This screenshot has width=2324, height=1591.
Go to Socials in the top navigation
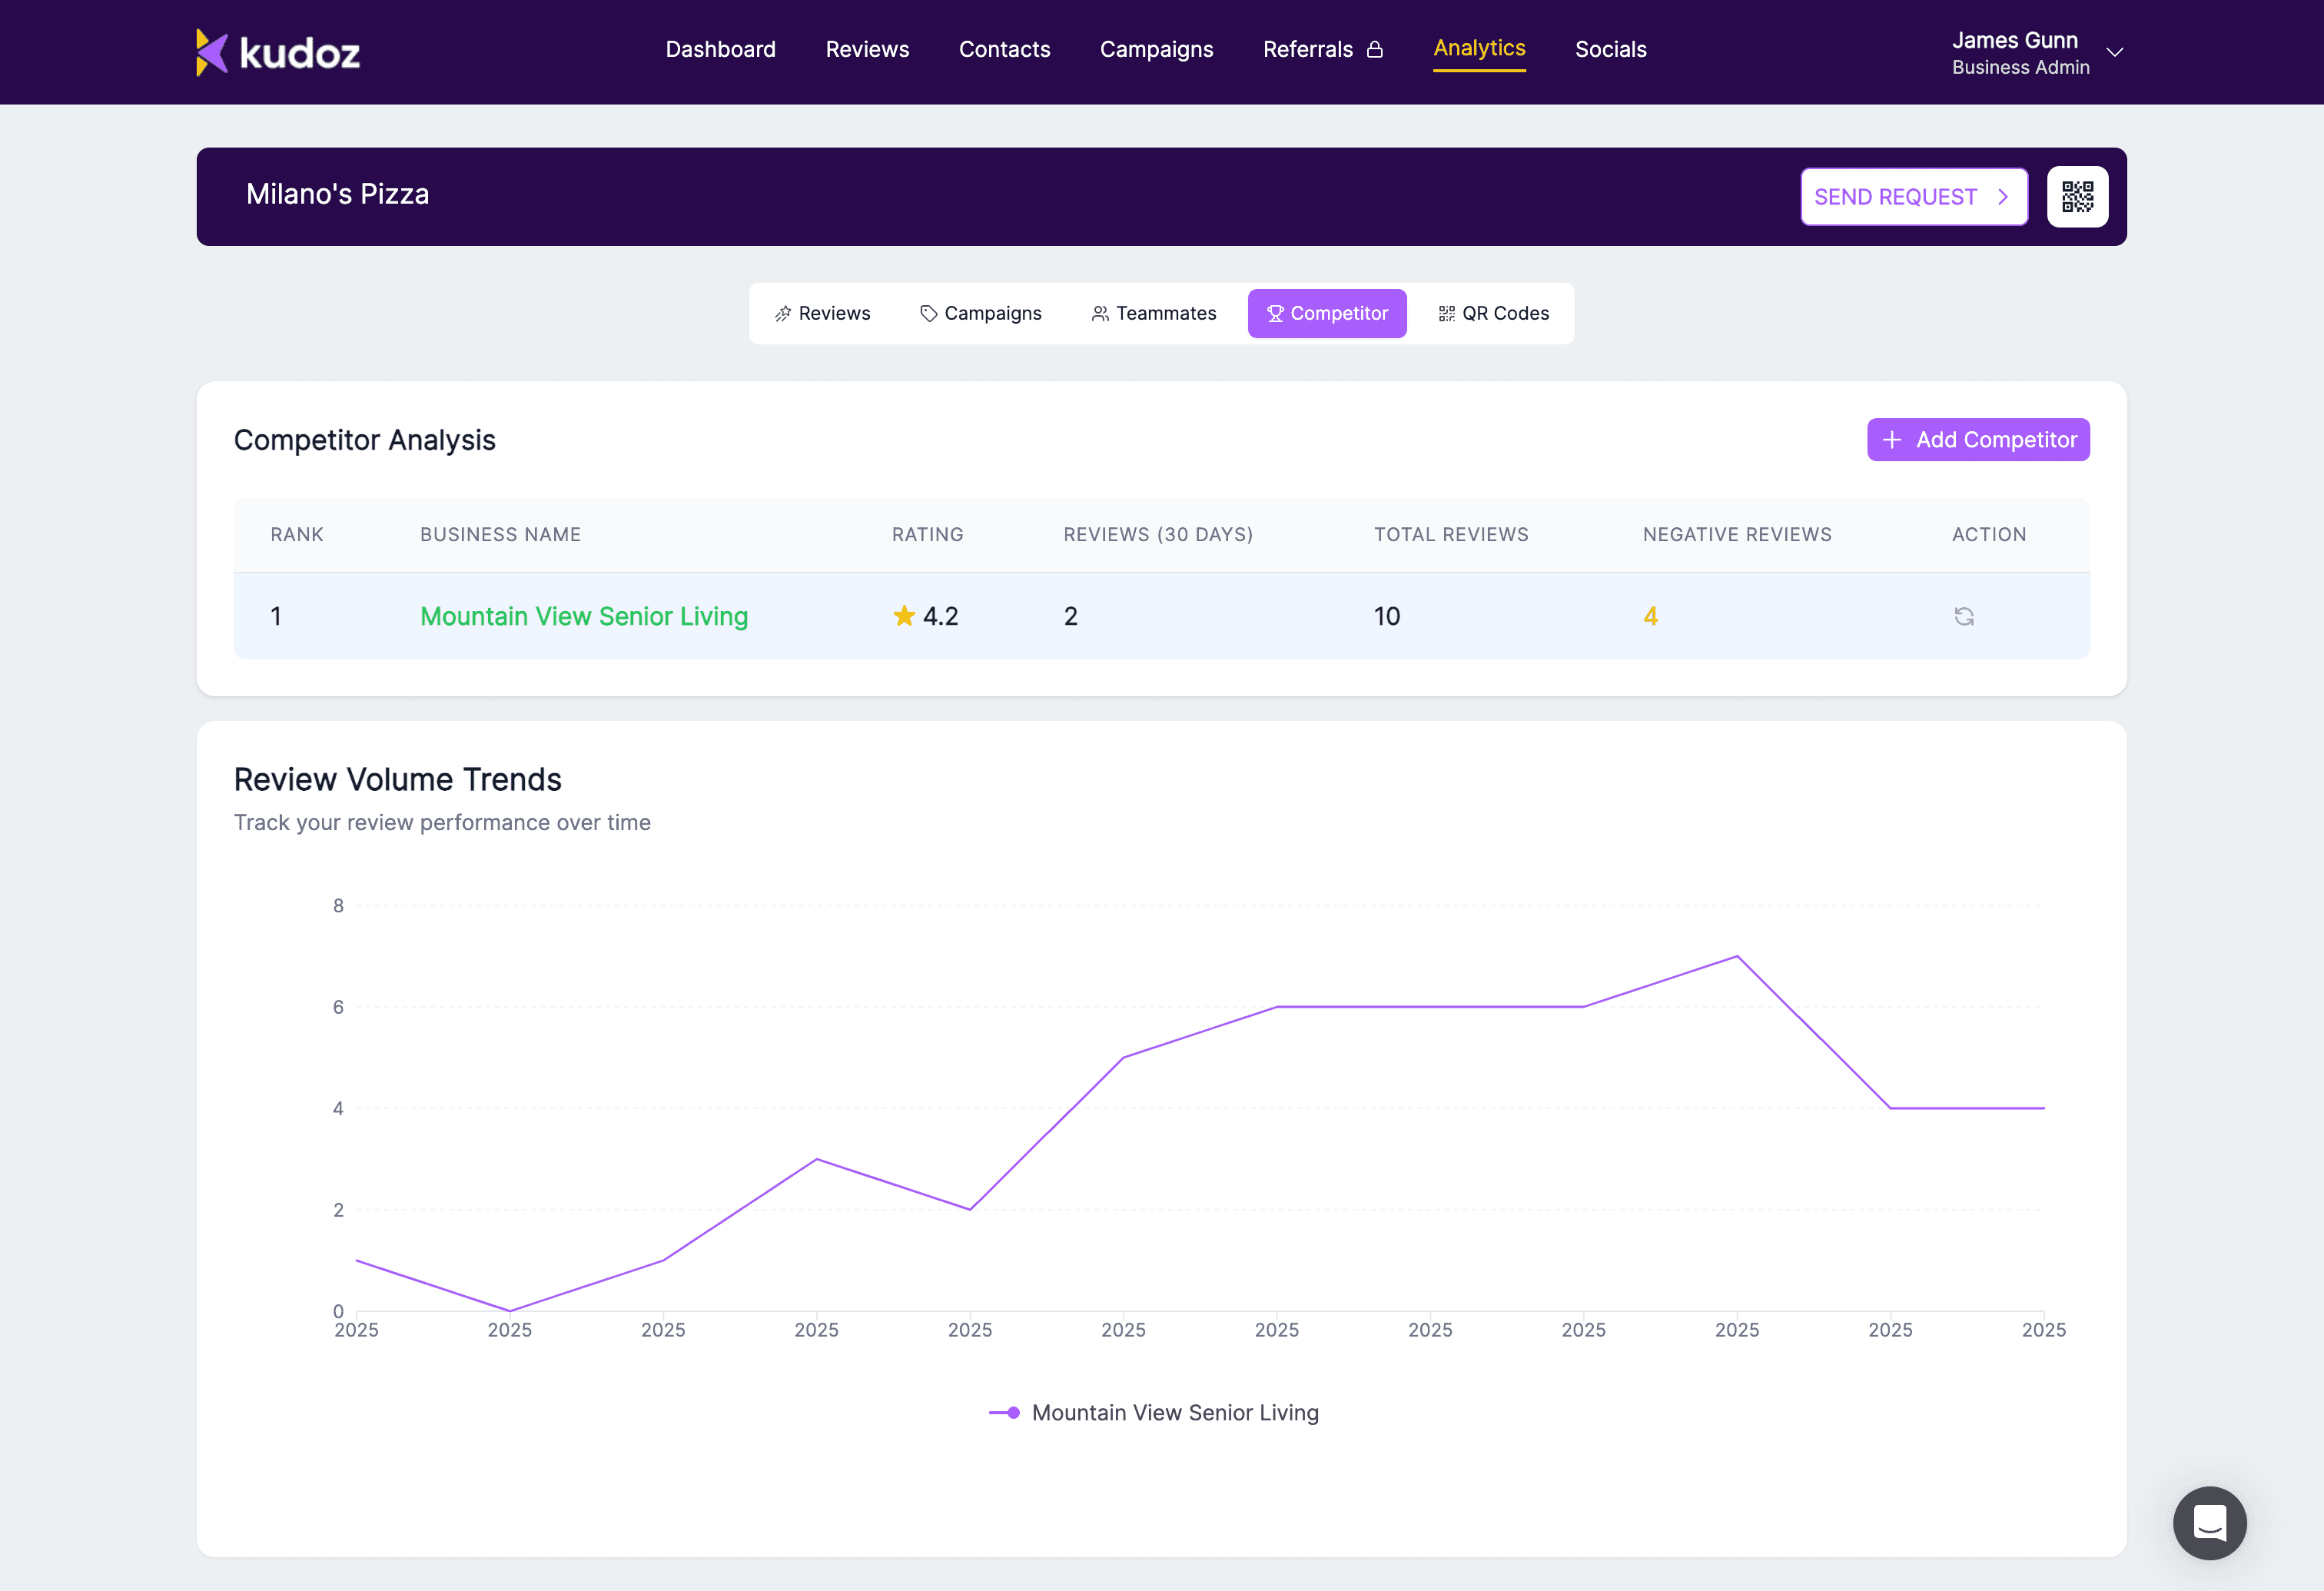coord(1609,50)
